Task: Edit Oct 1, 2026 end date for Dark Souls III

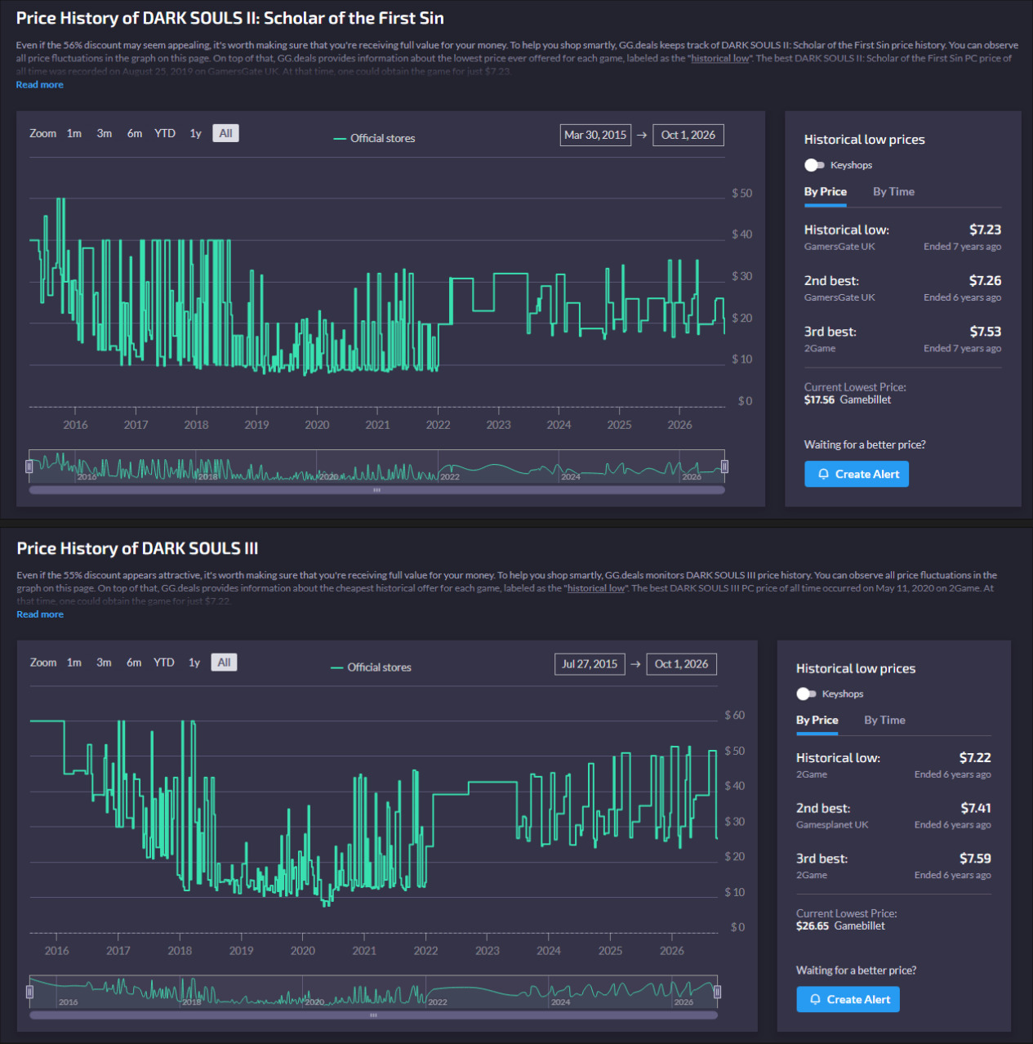Action: pos(682,664)
